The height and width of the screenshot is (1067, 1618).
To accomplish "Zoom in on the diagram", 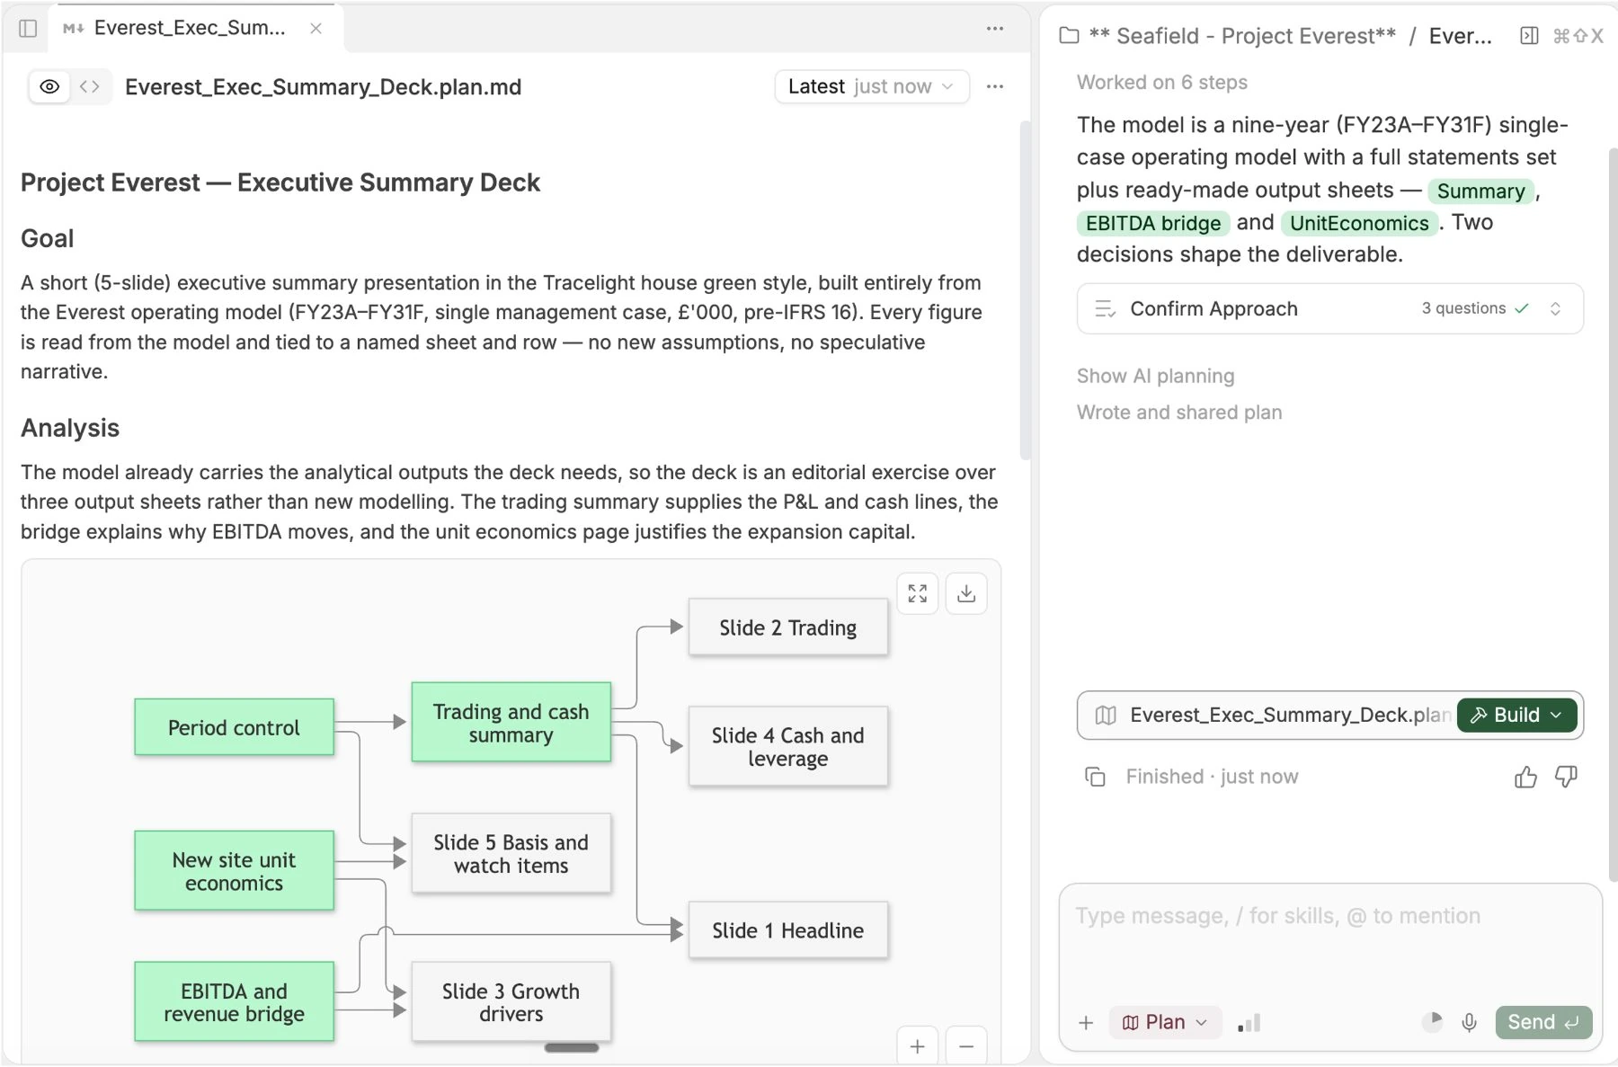I will (918, 1046).
